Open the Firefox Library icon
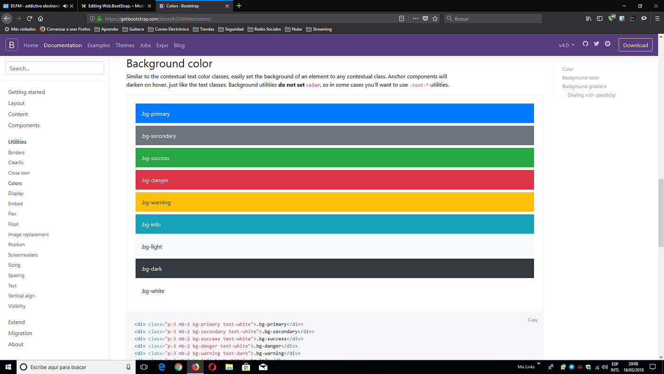Image resolution: width=664 pixels, height=374 pixels. click(588, 18)
